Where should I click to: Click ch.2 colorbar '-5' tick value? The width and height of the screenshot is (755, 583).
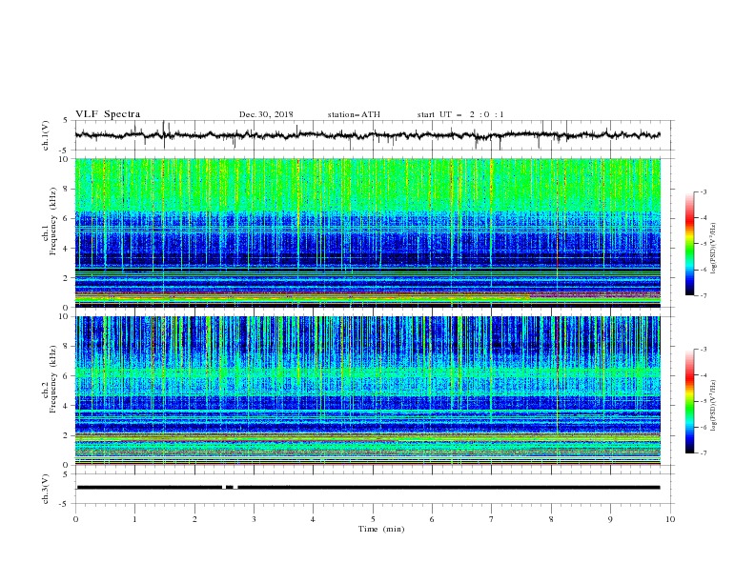click(703, 402)
